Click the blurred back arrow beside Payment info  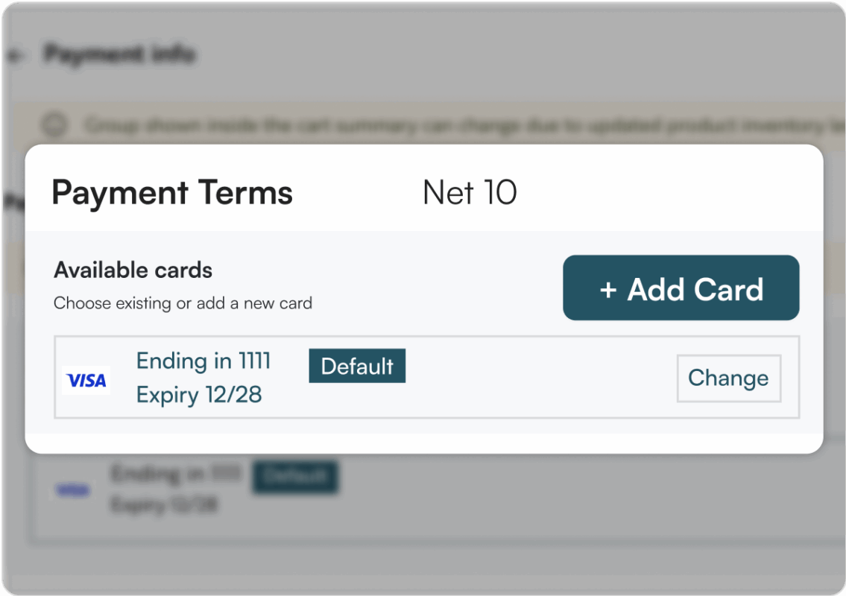click(16, 55)
